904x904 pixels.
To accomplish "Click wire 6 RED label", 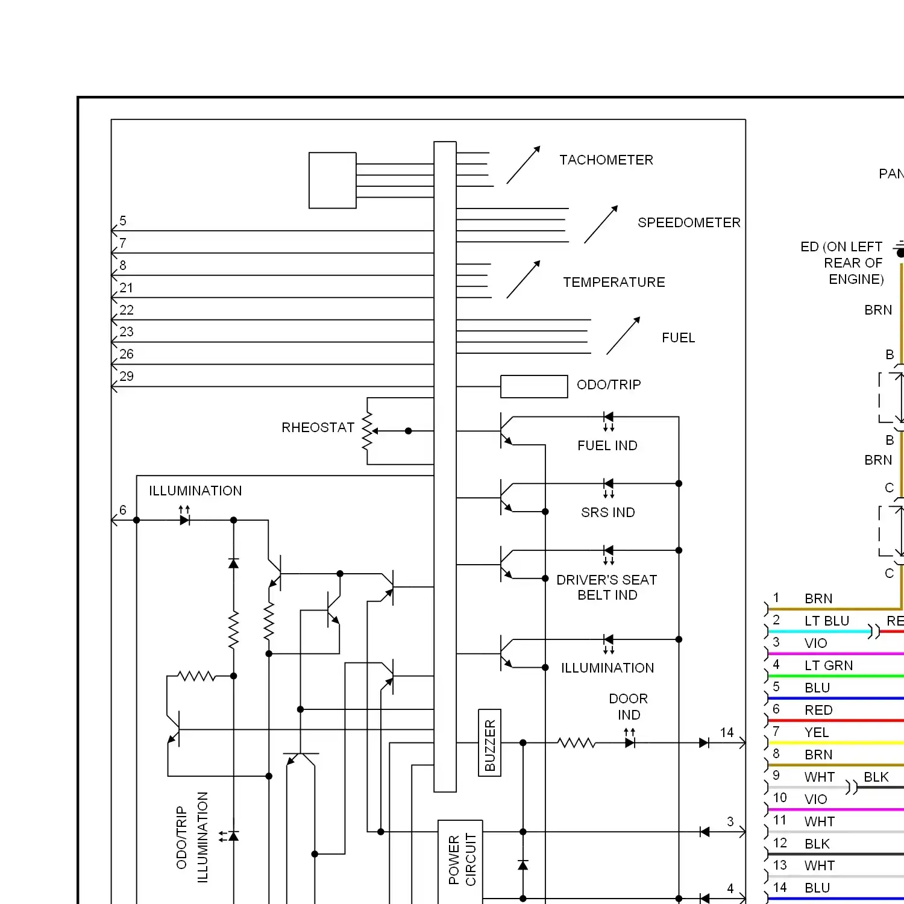I will coord(818,710).
